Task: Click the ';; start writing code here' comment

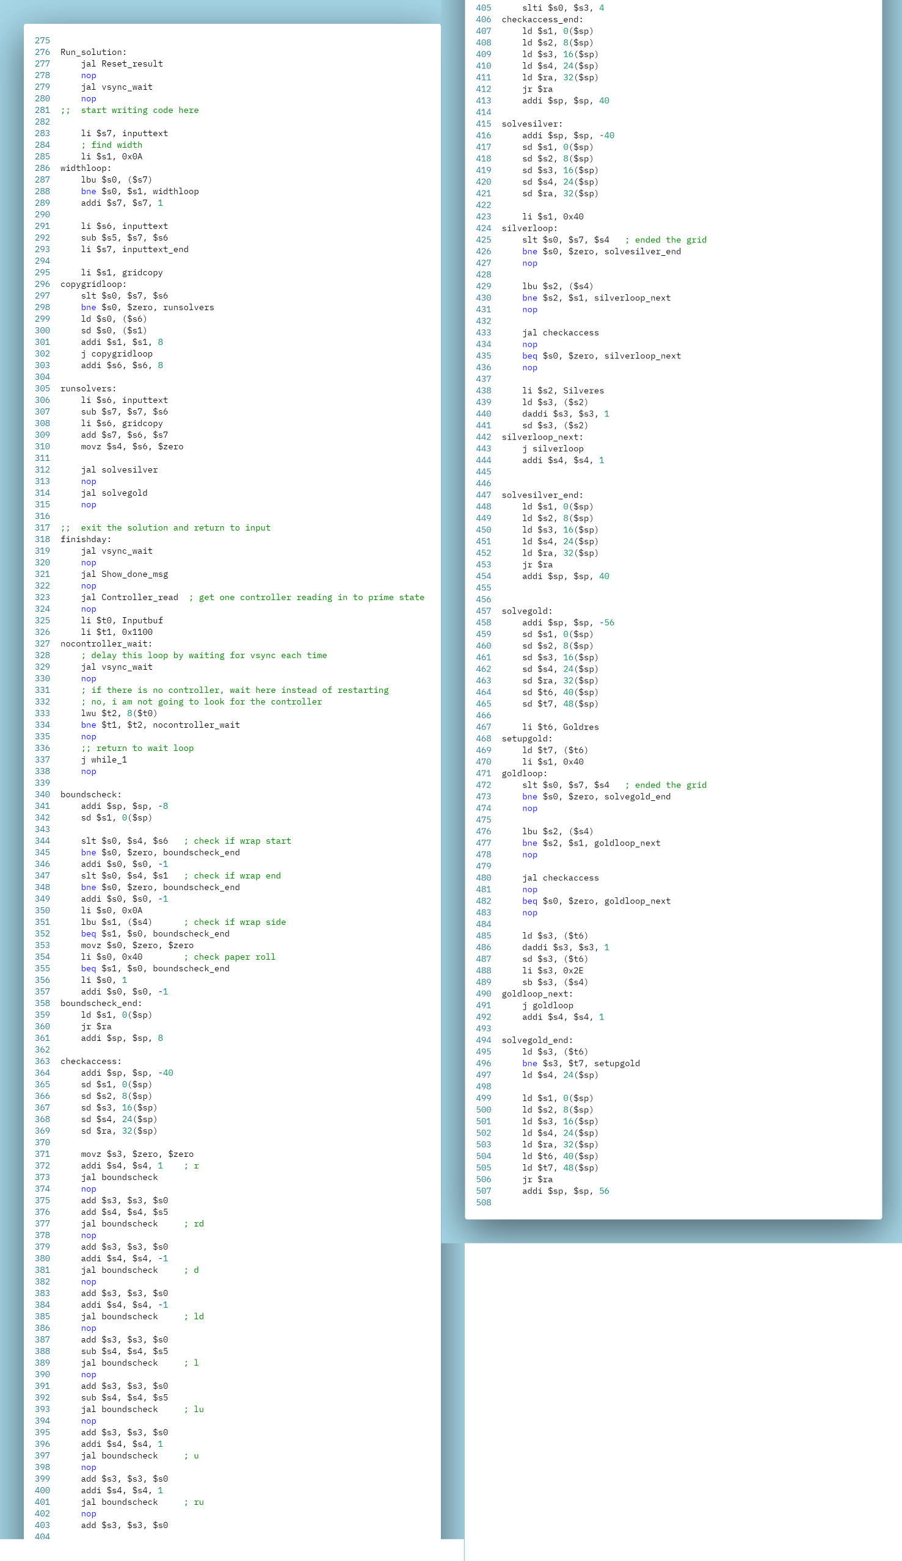Action: pos(129,110)
